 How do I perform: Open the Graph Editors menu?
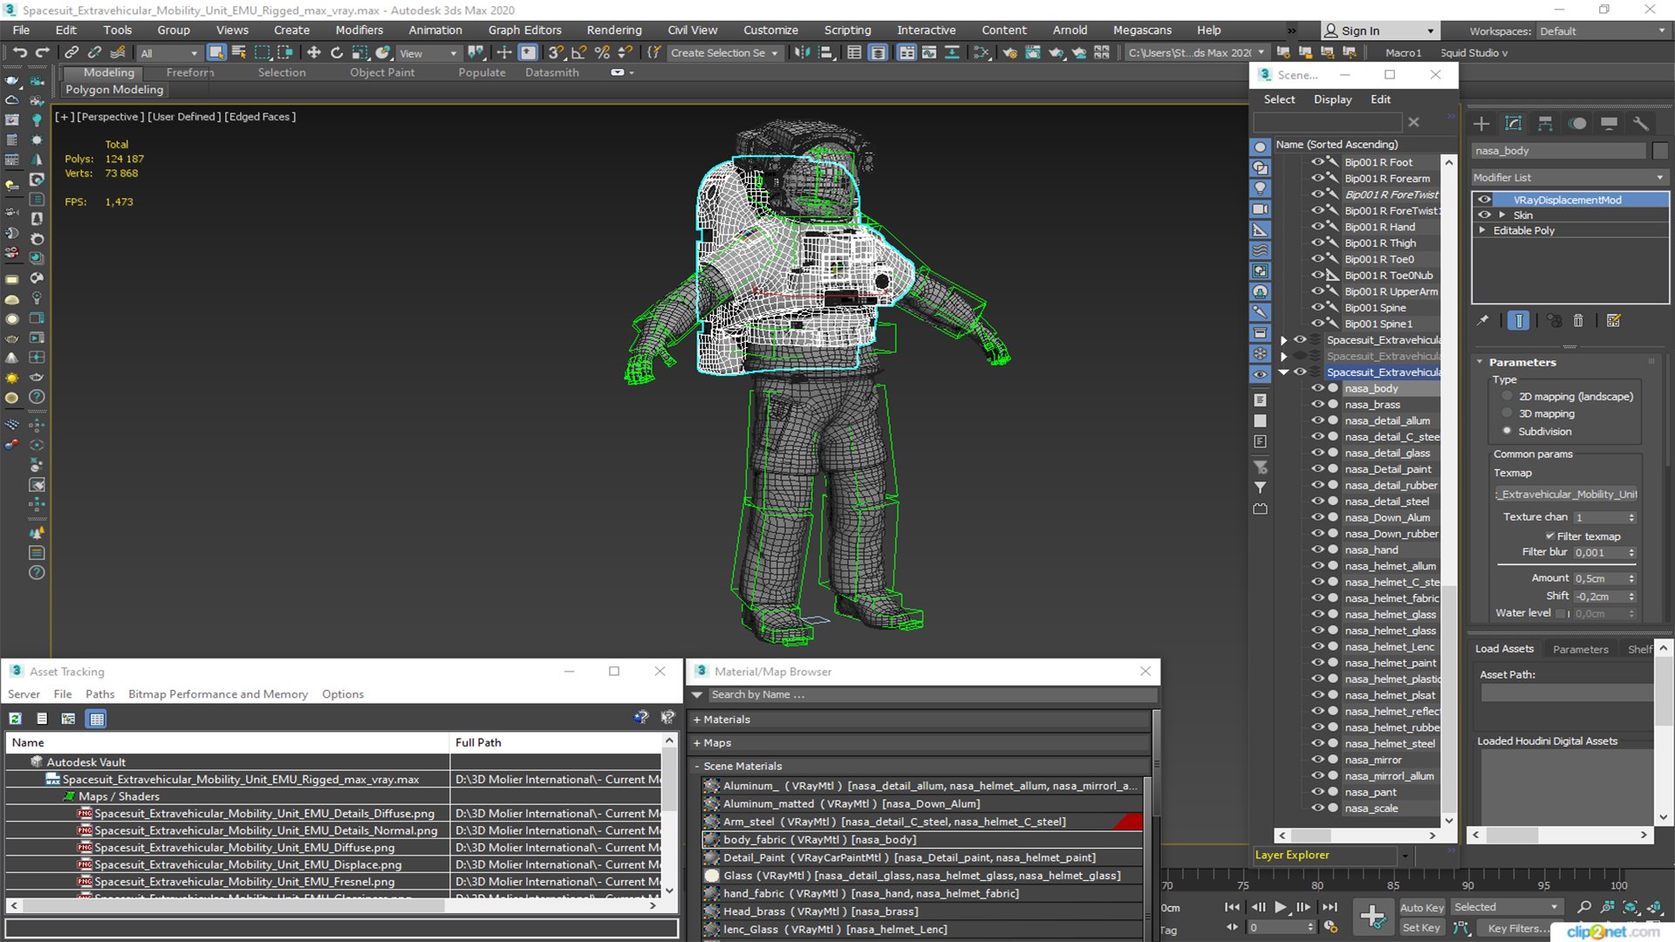[x=524, y=30]
